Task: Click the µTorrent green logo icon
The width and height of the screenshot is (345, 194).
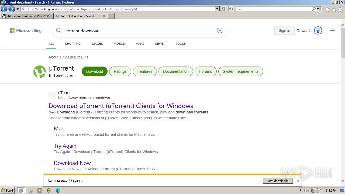Action: pos(40,72)
